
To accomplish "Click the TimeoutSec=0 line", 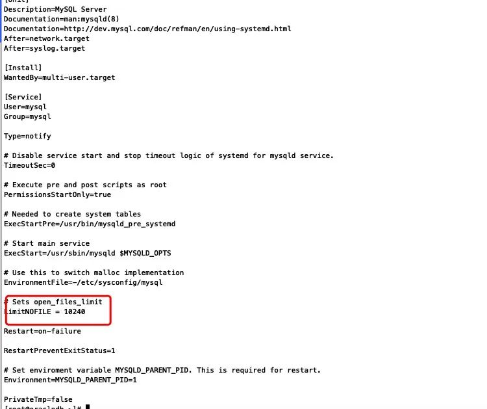I will point(29,165).
